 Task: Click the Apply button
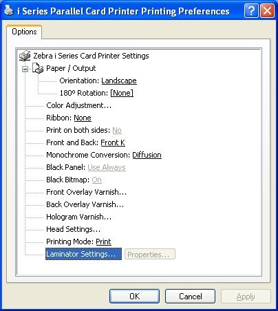(246, 297)
